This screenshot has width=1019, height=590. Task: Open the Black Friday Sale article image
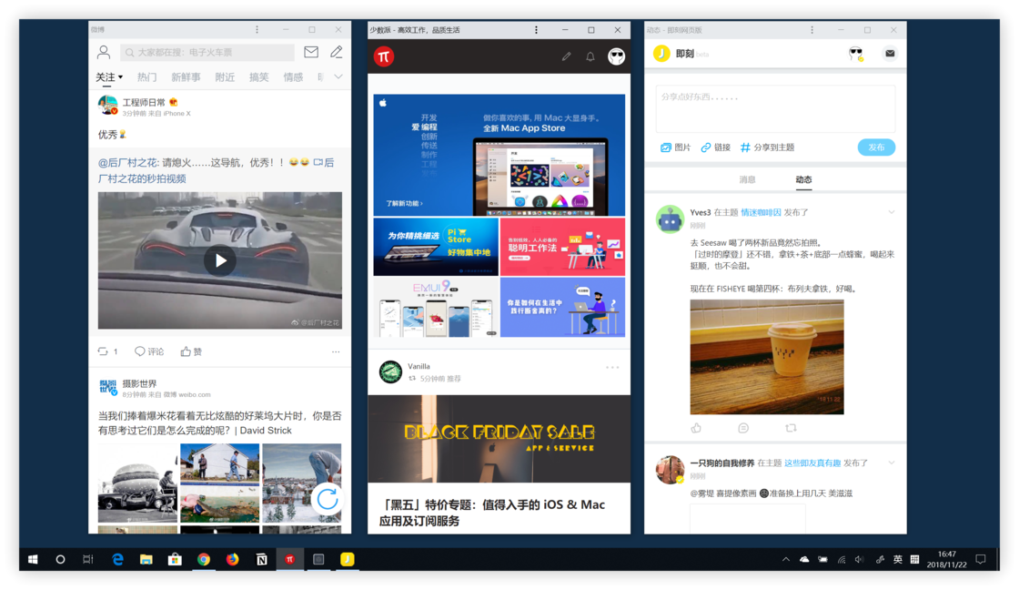click(x=499, y=439)
